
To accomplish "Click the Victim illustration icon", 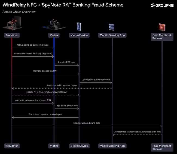I will [x=54, y=24].
